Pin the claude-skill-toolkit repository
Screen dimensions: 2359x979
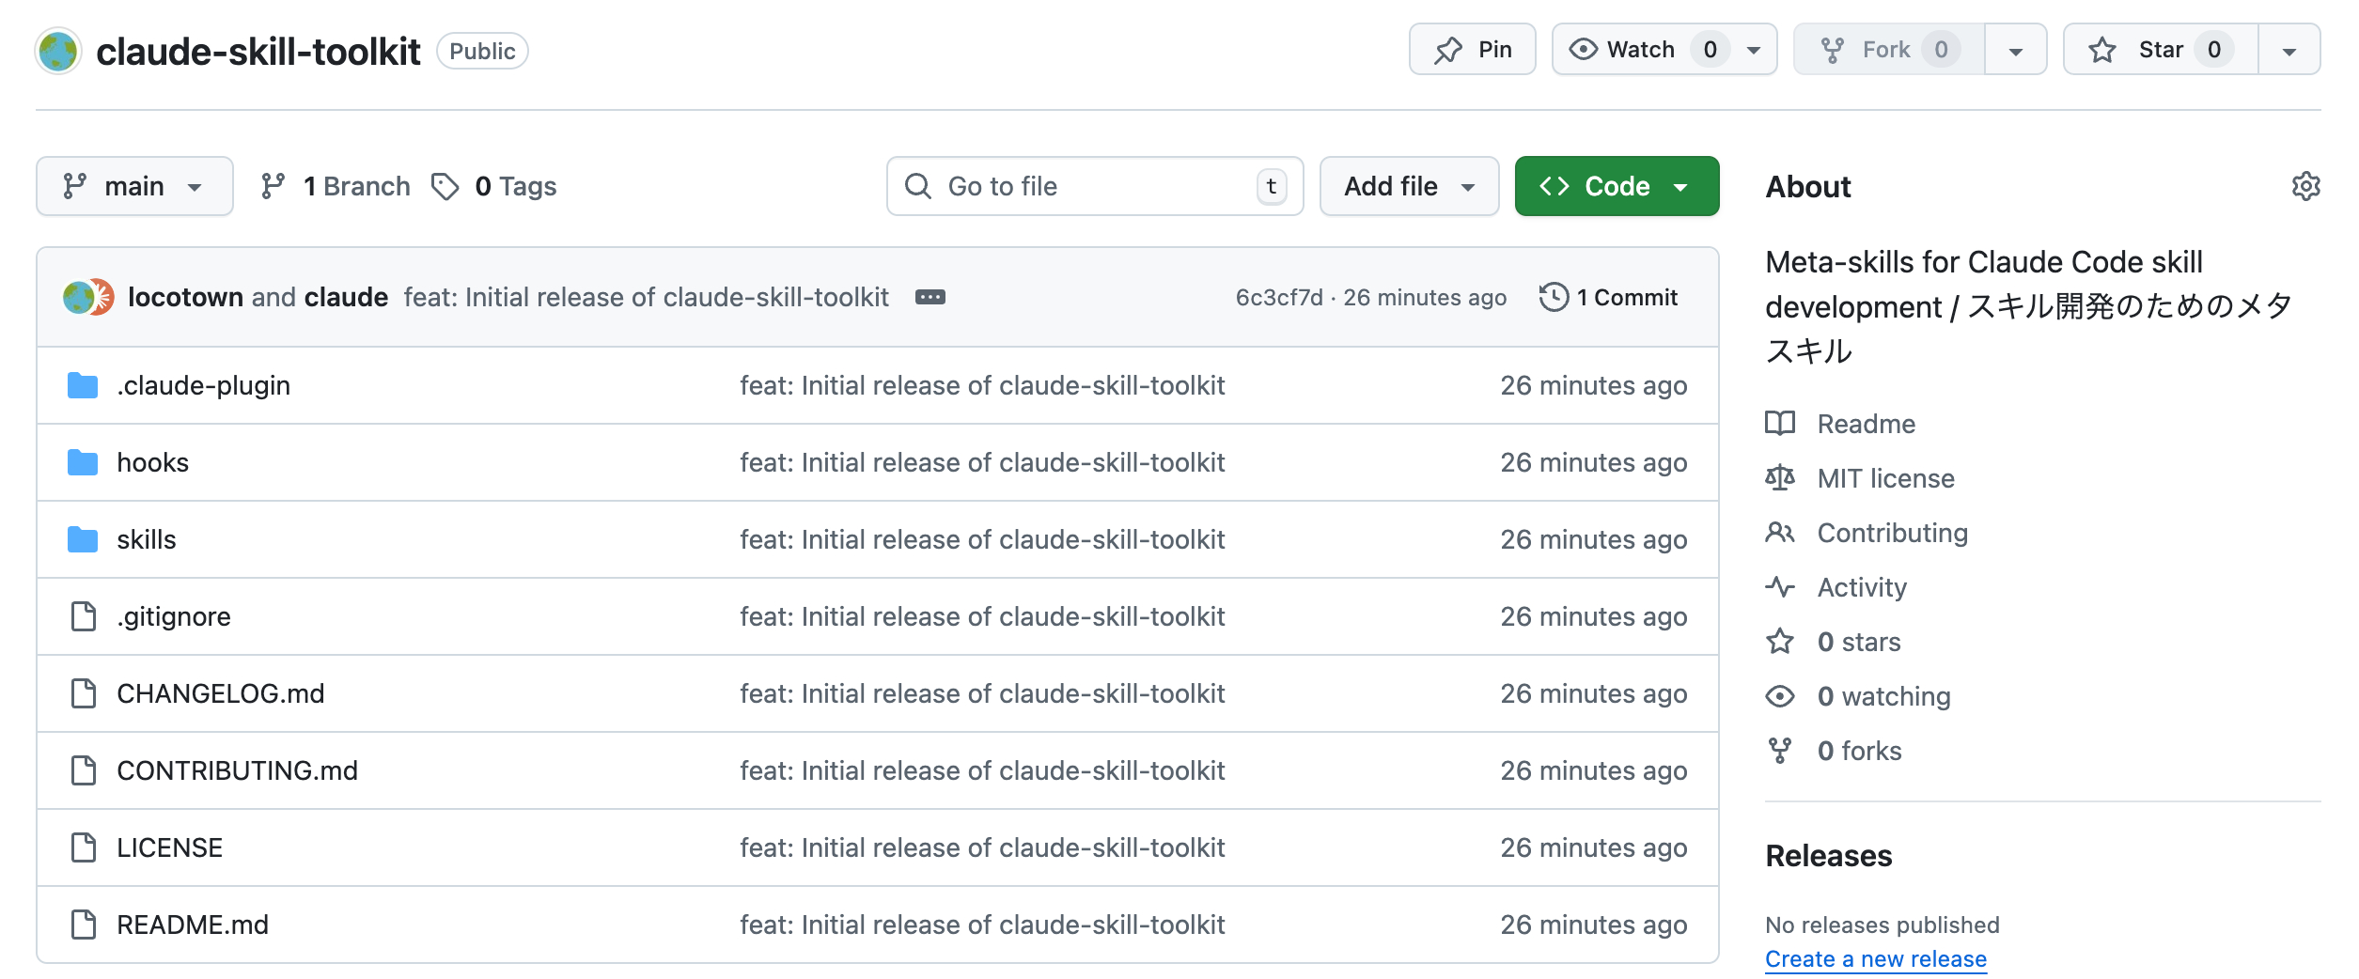[x=1472, y=50]
